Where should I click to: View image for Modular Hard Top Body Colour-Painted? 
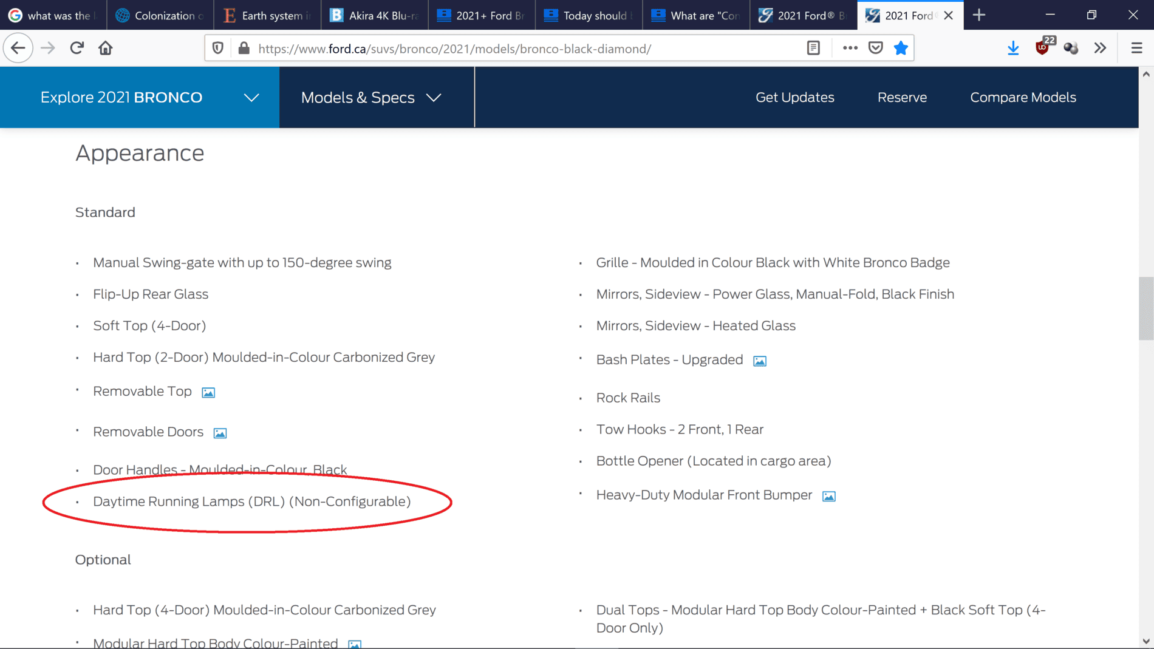point(355,644)
